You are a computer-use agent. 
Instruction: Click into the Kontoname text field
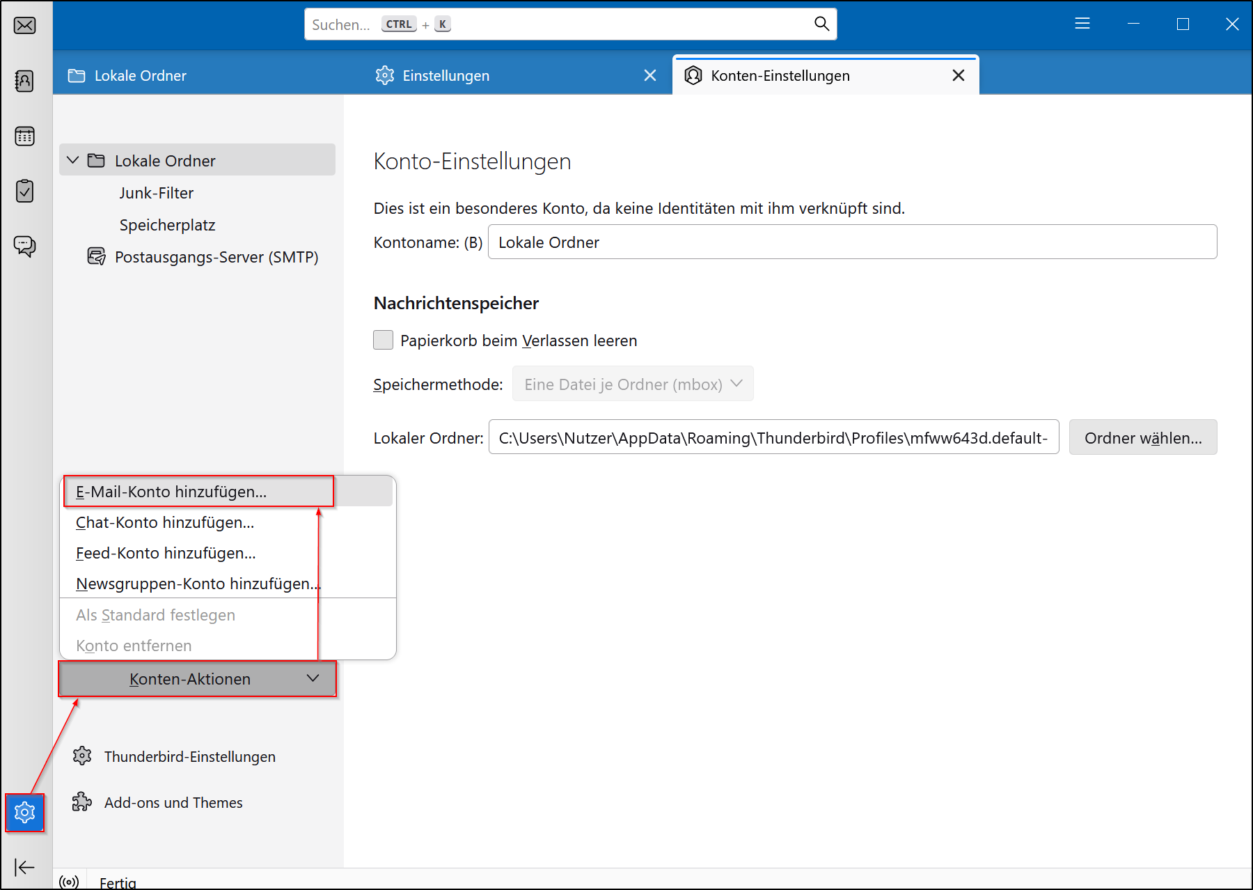[851, 242]
